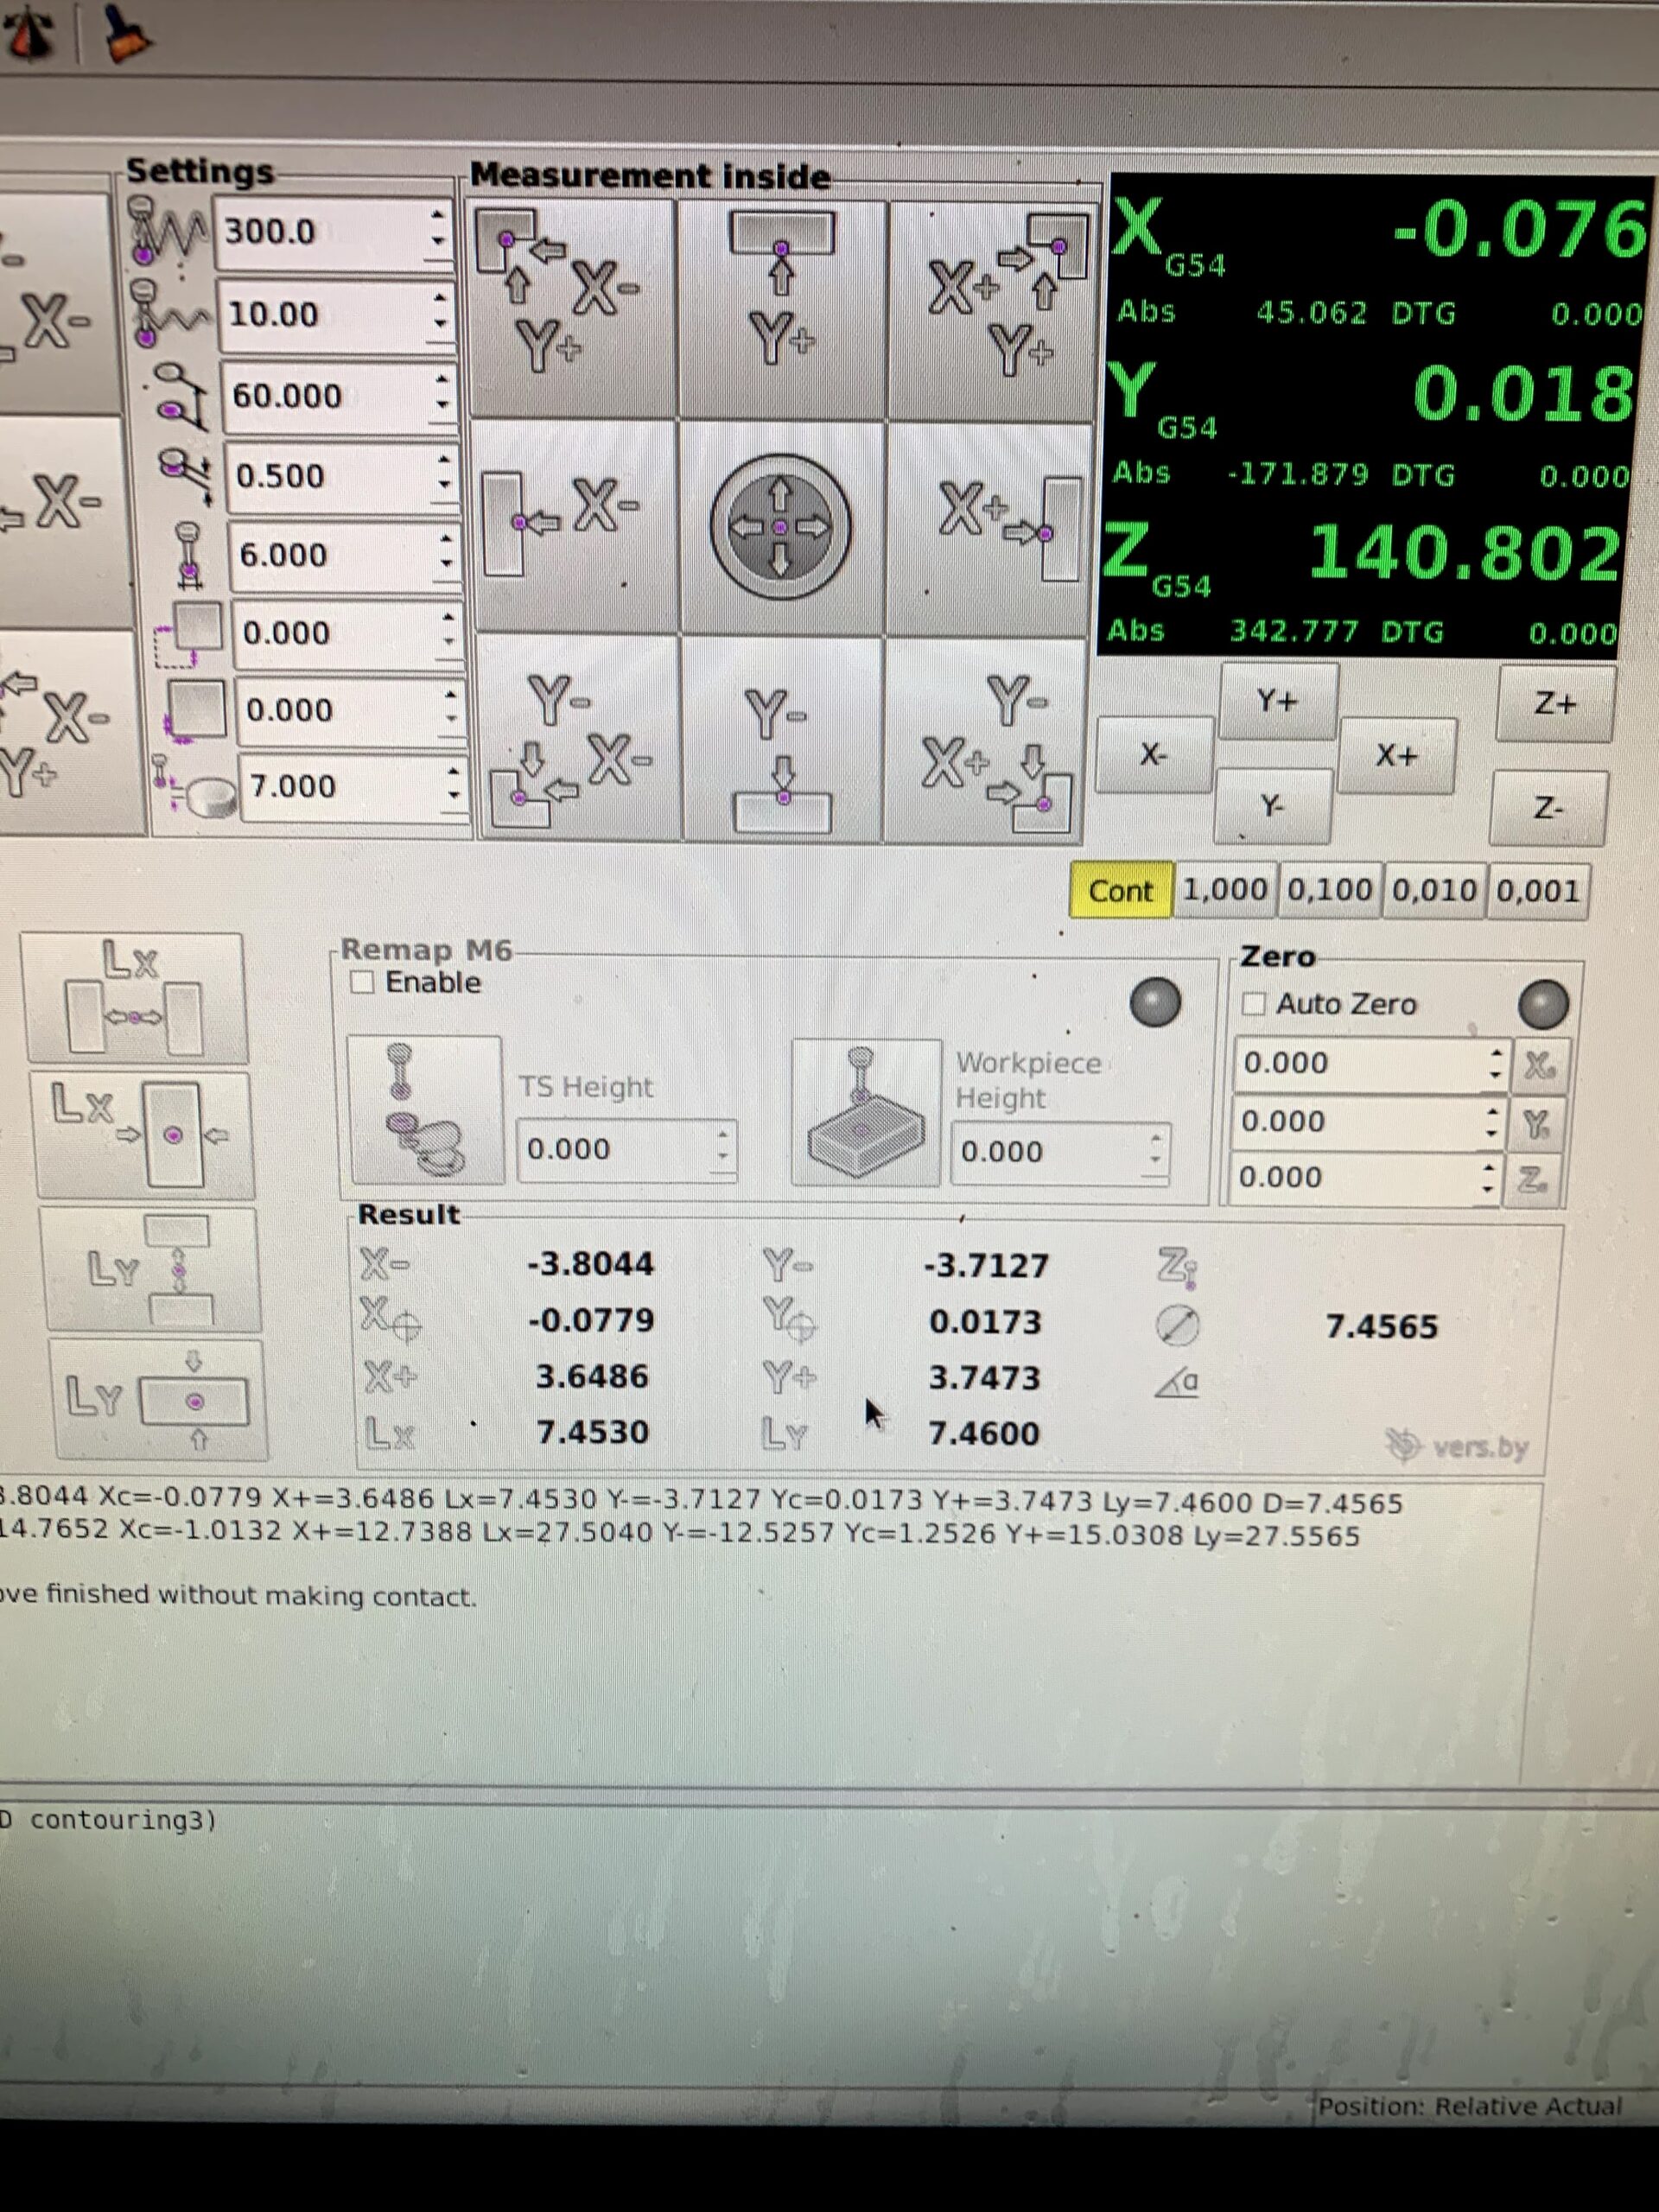Select the 0,001 jog increment
Image resolution: width=1659 pixels, height=2212 pixels.
click(x=1537, y=890)
